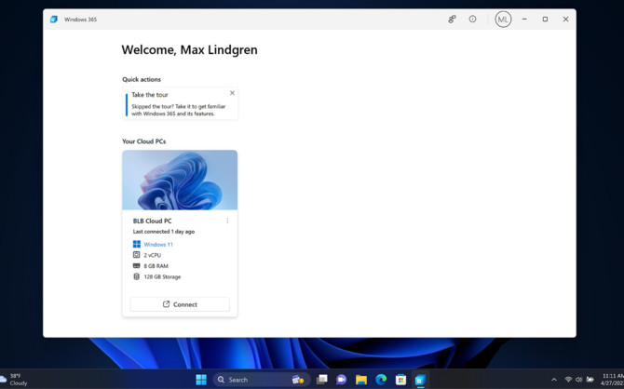The image size is (624, 389).
Task: Open Microsoft Store from the taskbar
Action: (400, 380)
